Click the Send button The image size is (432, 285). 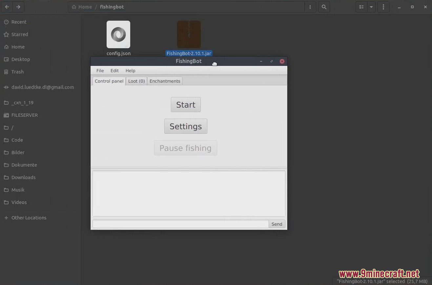(x=277, y=224)
